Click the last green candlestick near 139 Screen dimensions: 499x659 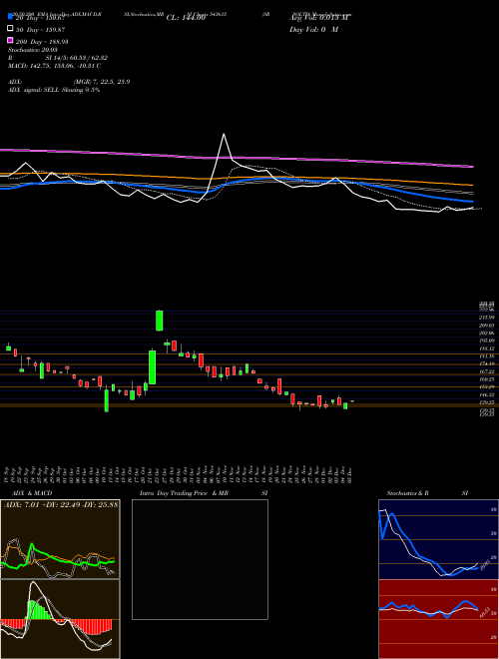(x=345, y=406)
